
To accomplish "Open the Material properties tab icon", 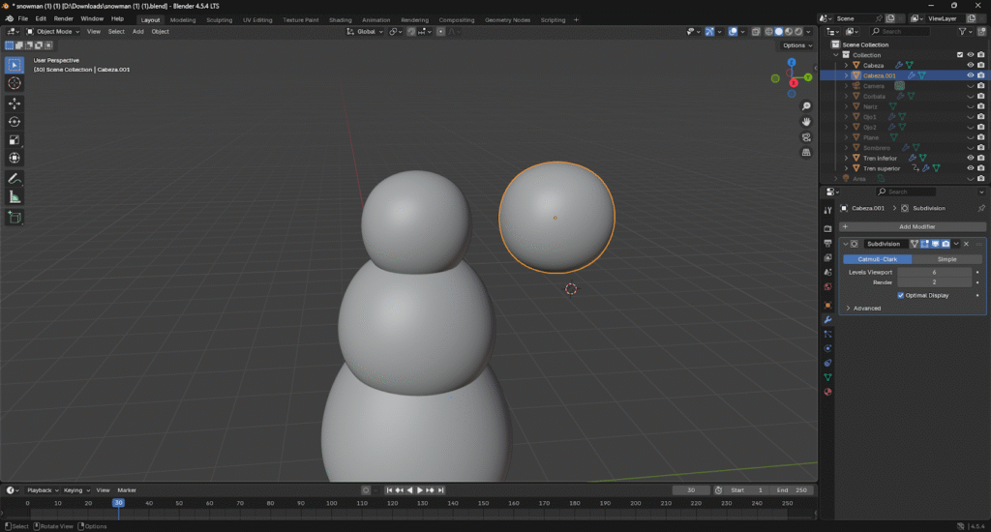I will click(827, 392).
